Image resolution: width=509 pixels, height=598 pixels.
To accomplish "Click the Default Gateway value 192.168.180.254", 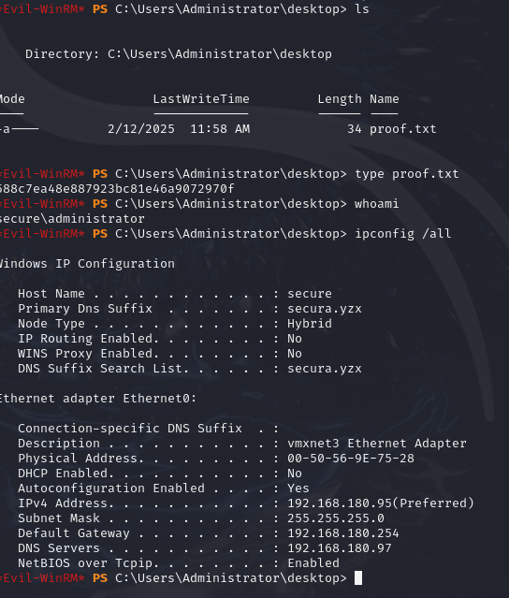I will click(x=343, y=532).
